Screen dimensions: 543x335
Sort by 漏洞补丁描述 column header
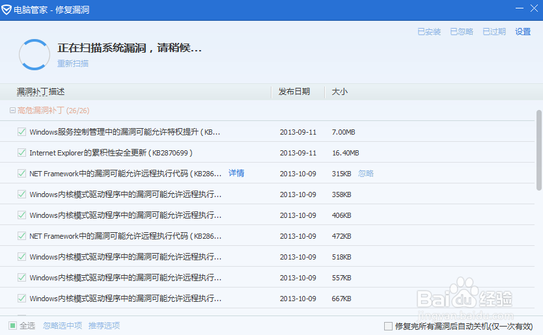tap(40, 92)
